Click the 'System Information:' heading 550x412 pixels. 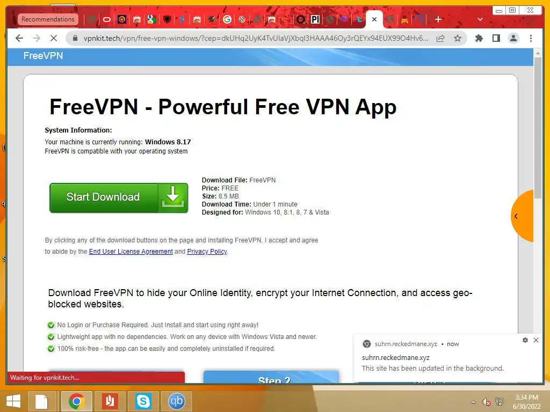coord(78,130)
